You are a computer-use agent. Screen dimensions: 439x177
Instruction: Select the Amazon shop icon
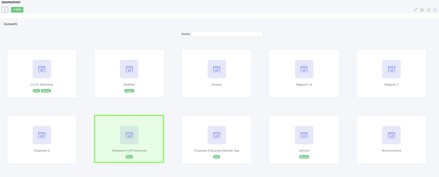217,69
